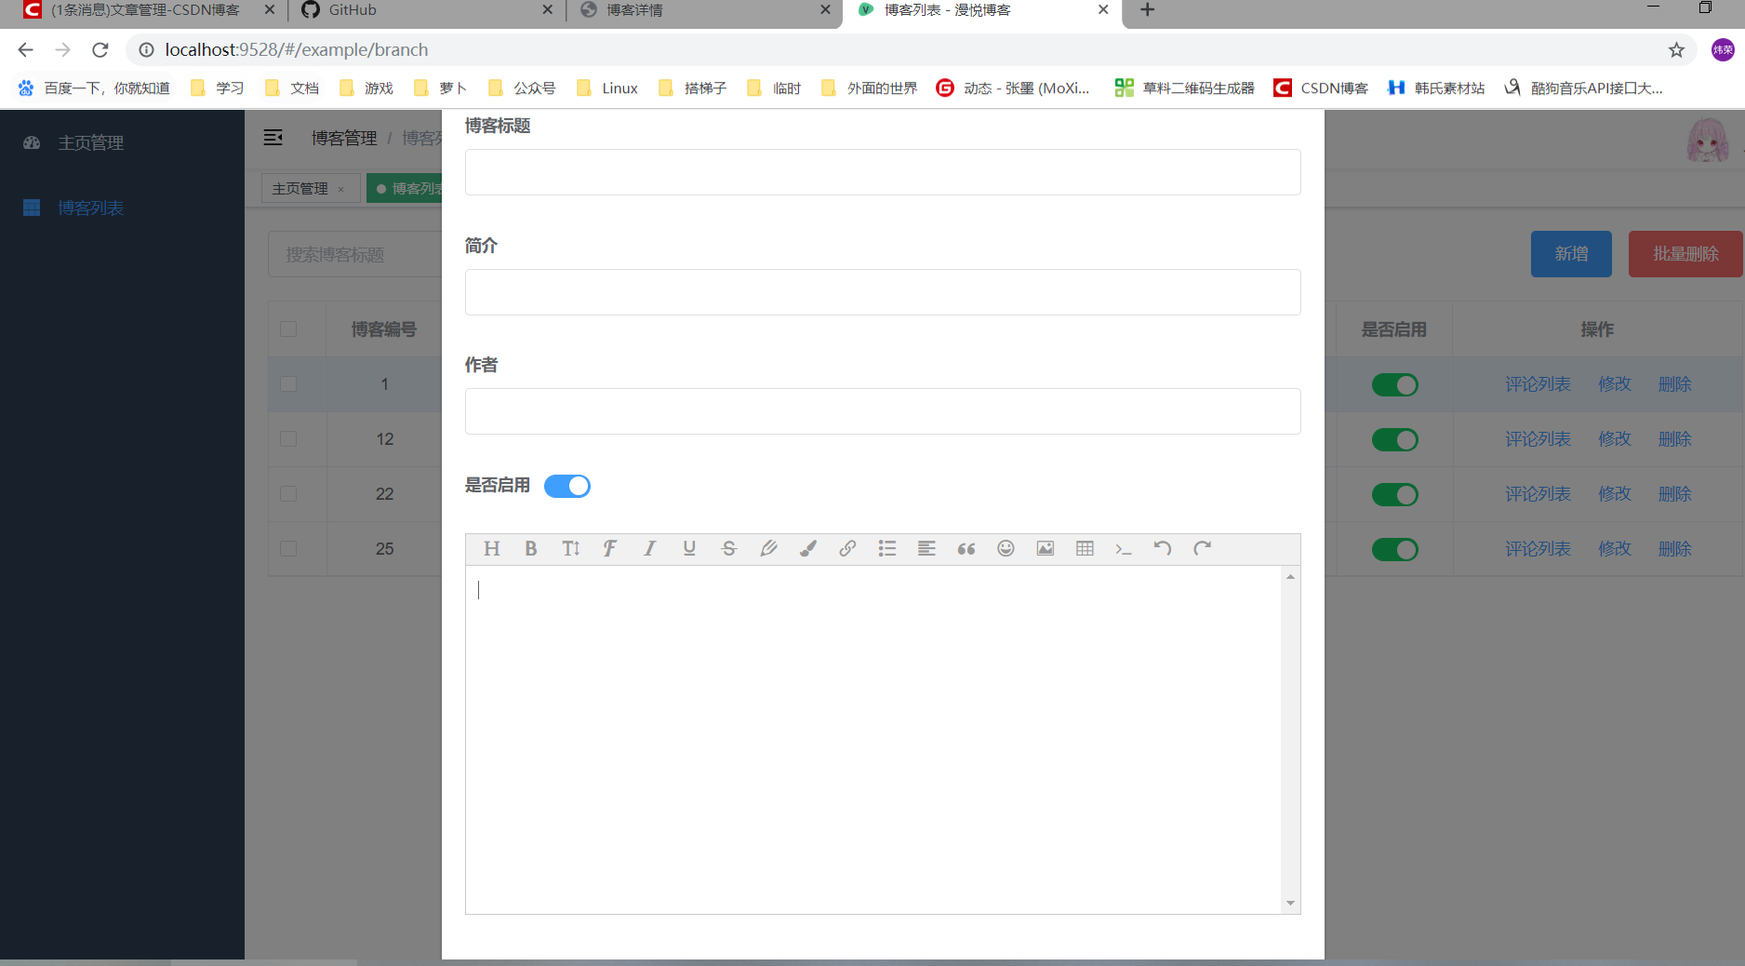Toggle bold formatting in the editor
1745x966 pixels.
tap(530, 549)
